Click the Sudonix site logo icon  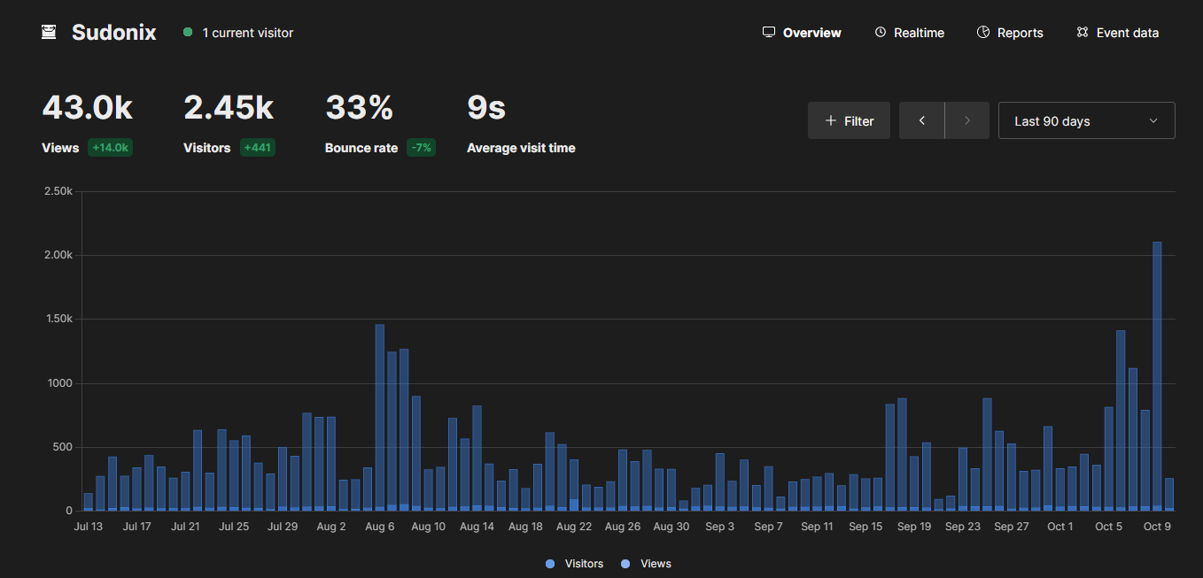(x=49, y=33)
